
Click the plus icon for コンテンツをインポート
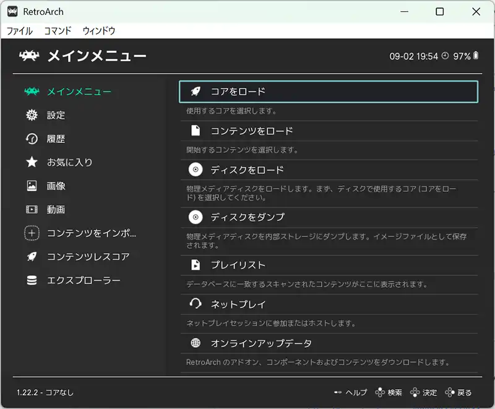point(32,233)
